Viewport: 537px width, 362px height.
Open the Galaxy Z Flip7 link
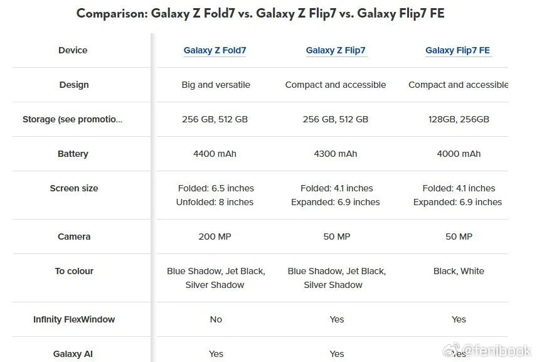click(x=336, y=50)
